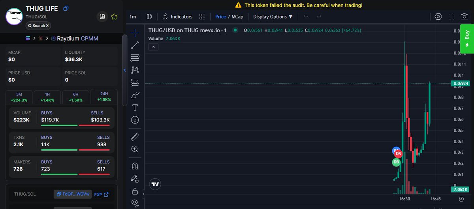Viewport: 474px width, 209px height.
Task: Open EXP explorer link
Action: [x=101, y=194]
